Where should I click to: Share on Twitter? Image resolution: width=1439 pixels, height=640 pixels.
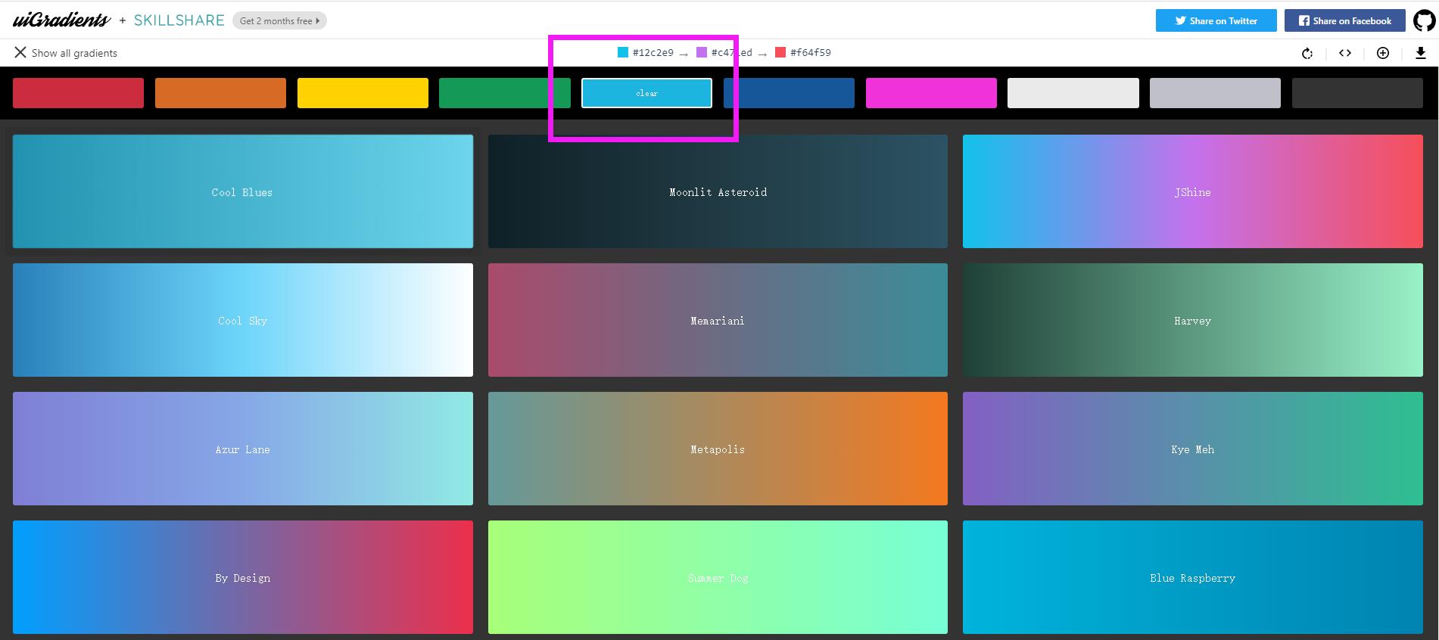[1216, 20]
